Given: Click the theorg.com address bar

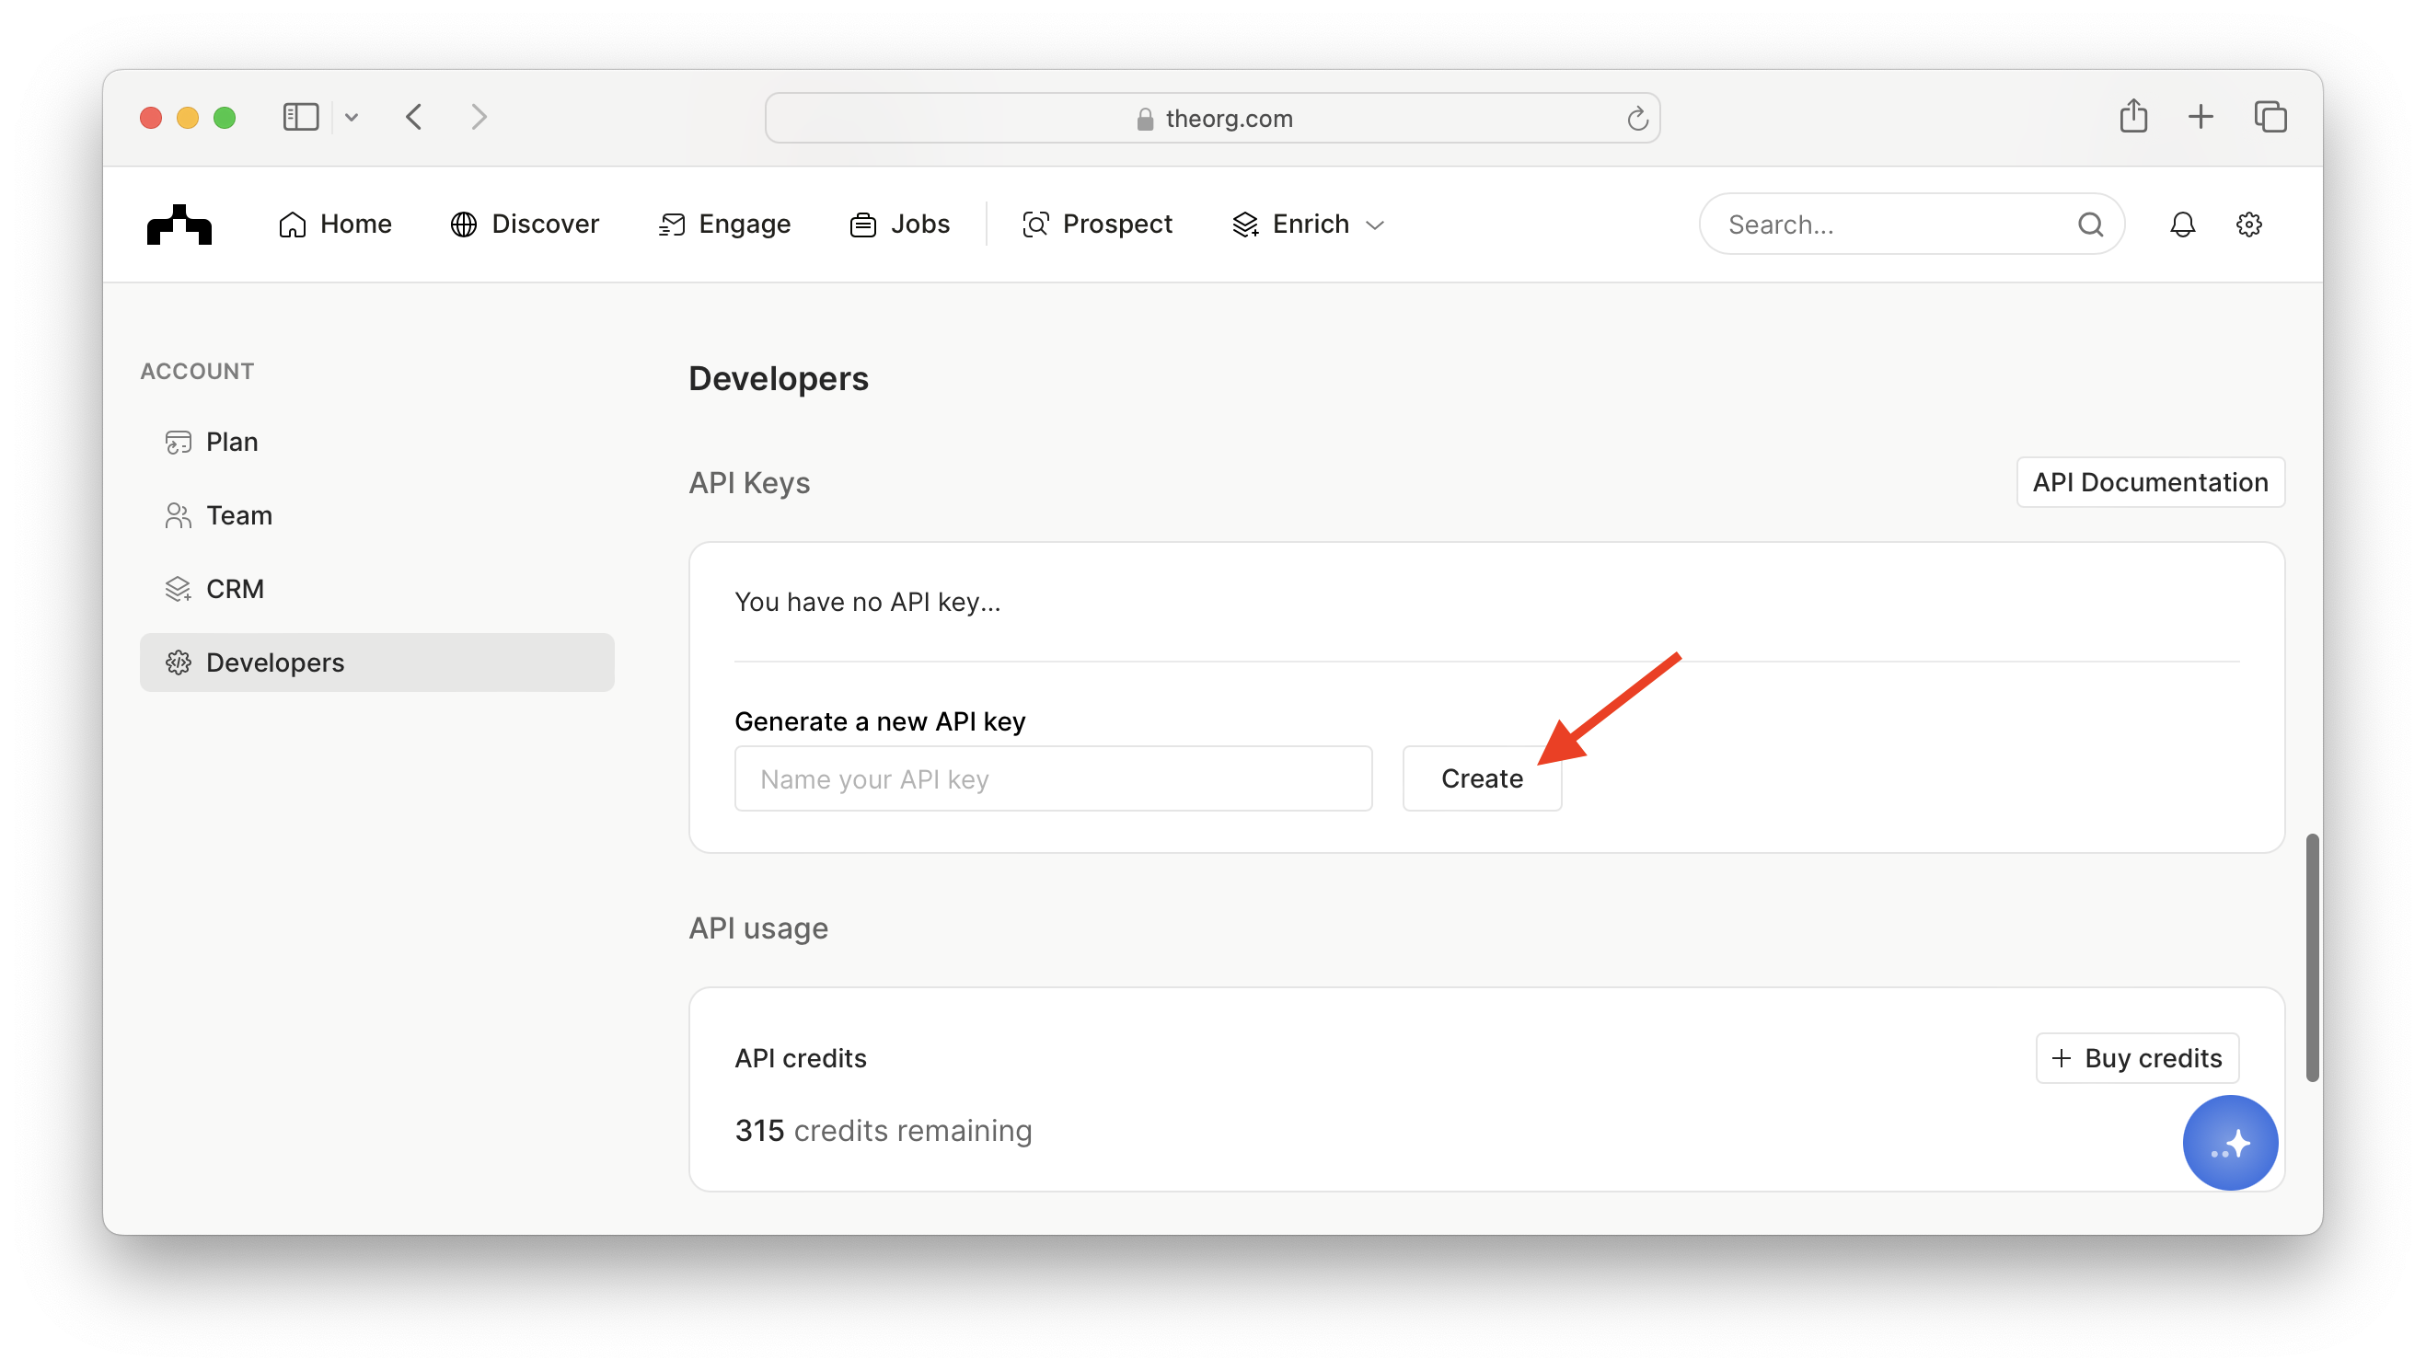Looking at the screenshot, I should coord(1212,118).
